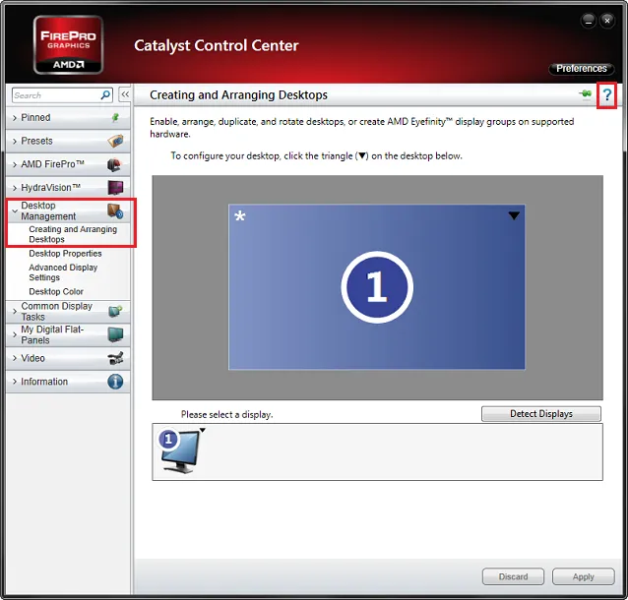
Task: Click the search magnifier icon
Action: (x=106, y=95)
